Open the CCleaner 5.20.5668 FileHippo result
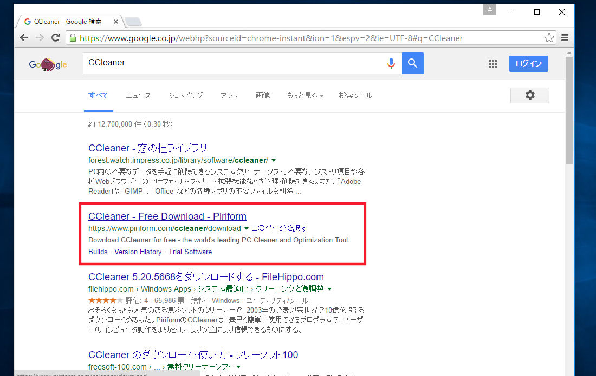 point(206,277)
